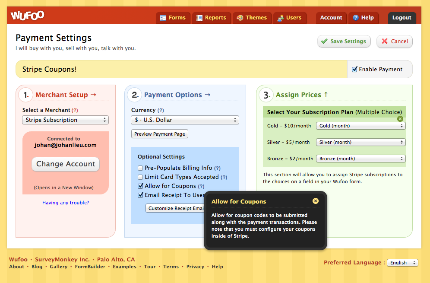Screen dimensions: 430x283
Task: Click SurveyMonkey Inc. footer link
Action: 62,260
